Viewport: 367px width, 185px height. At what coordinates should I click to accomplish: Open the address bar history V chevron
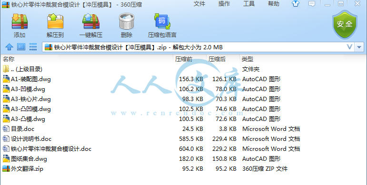click(x=350, y=47)
